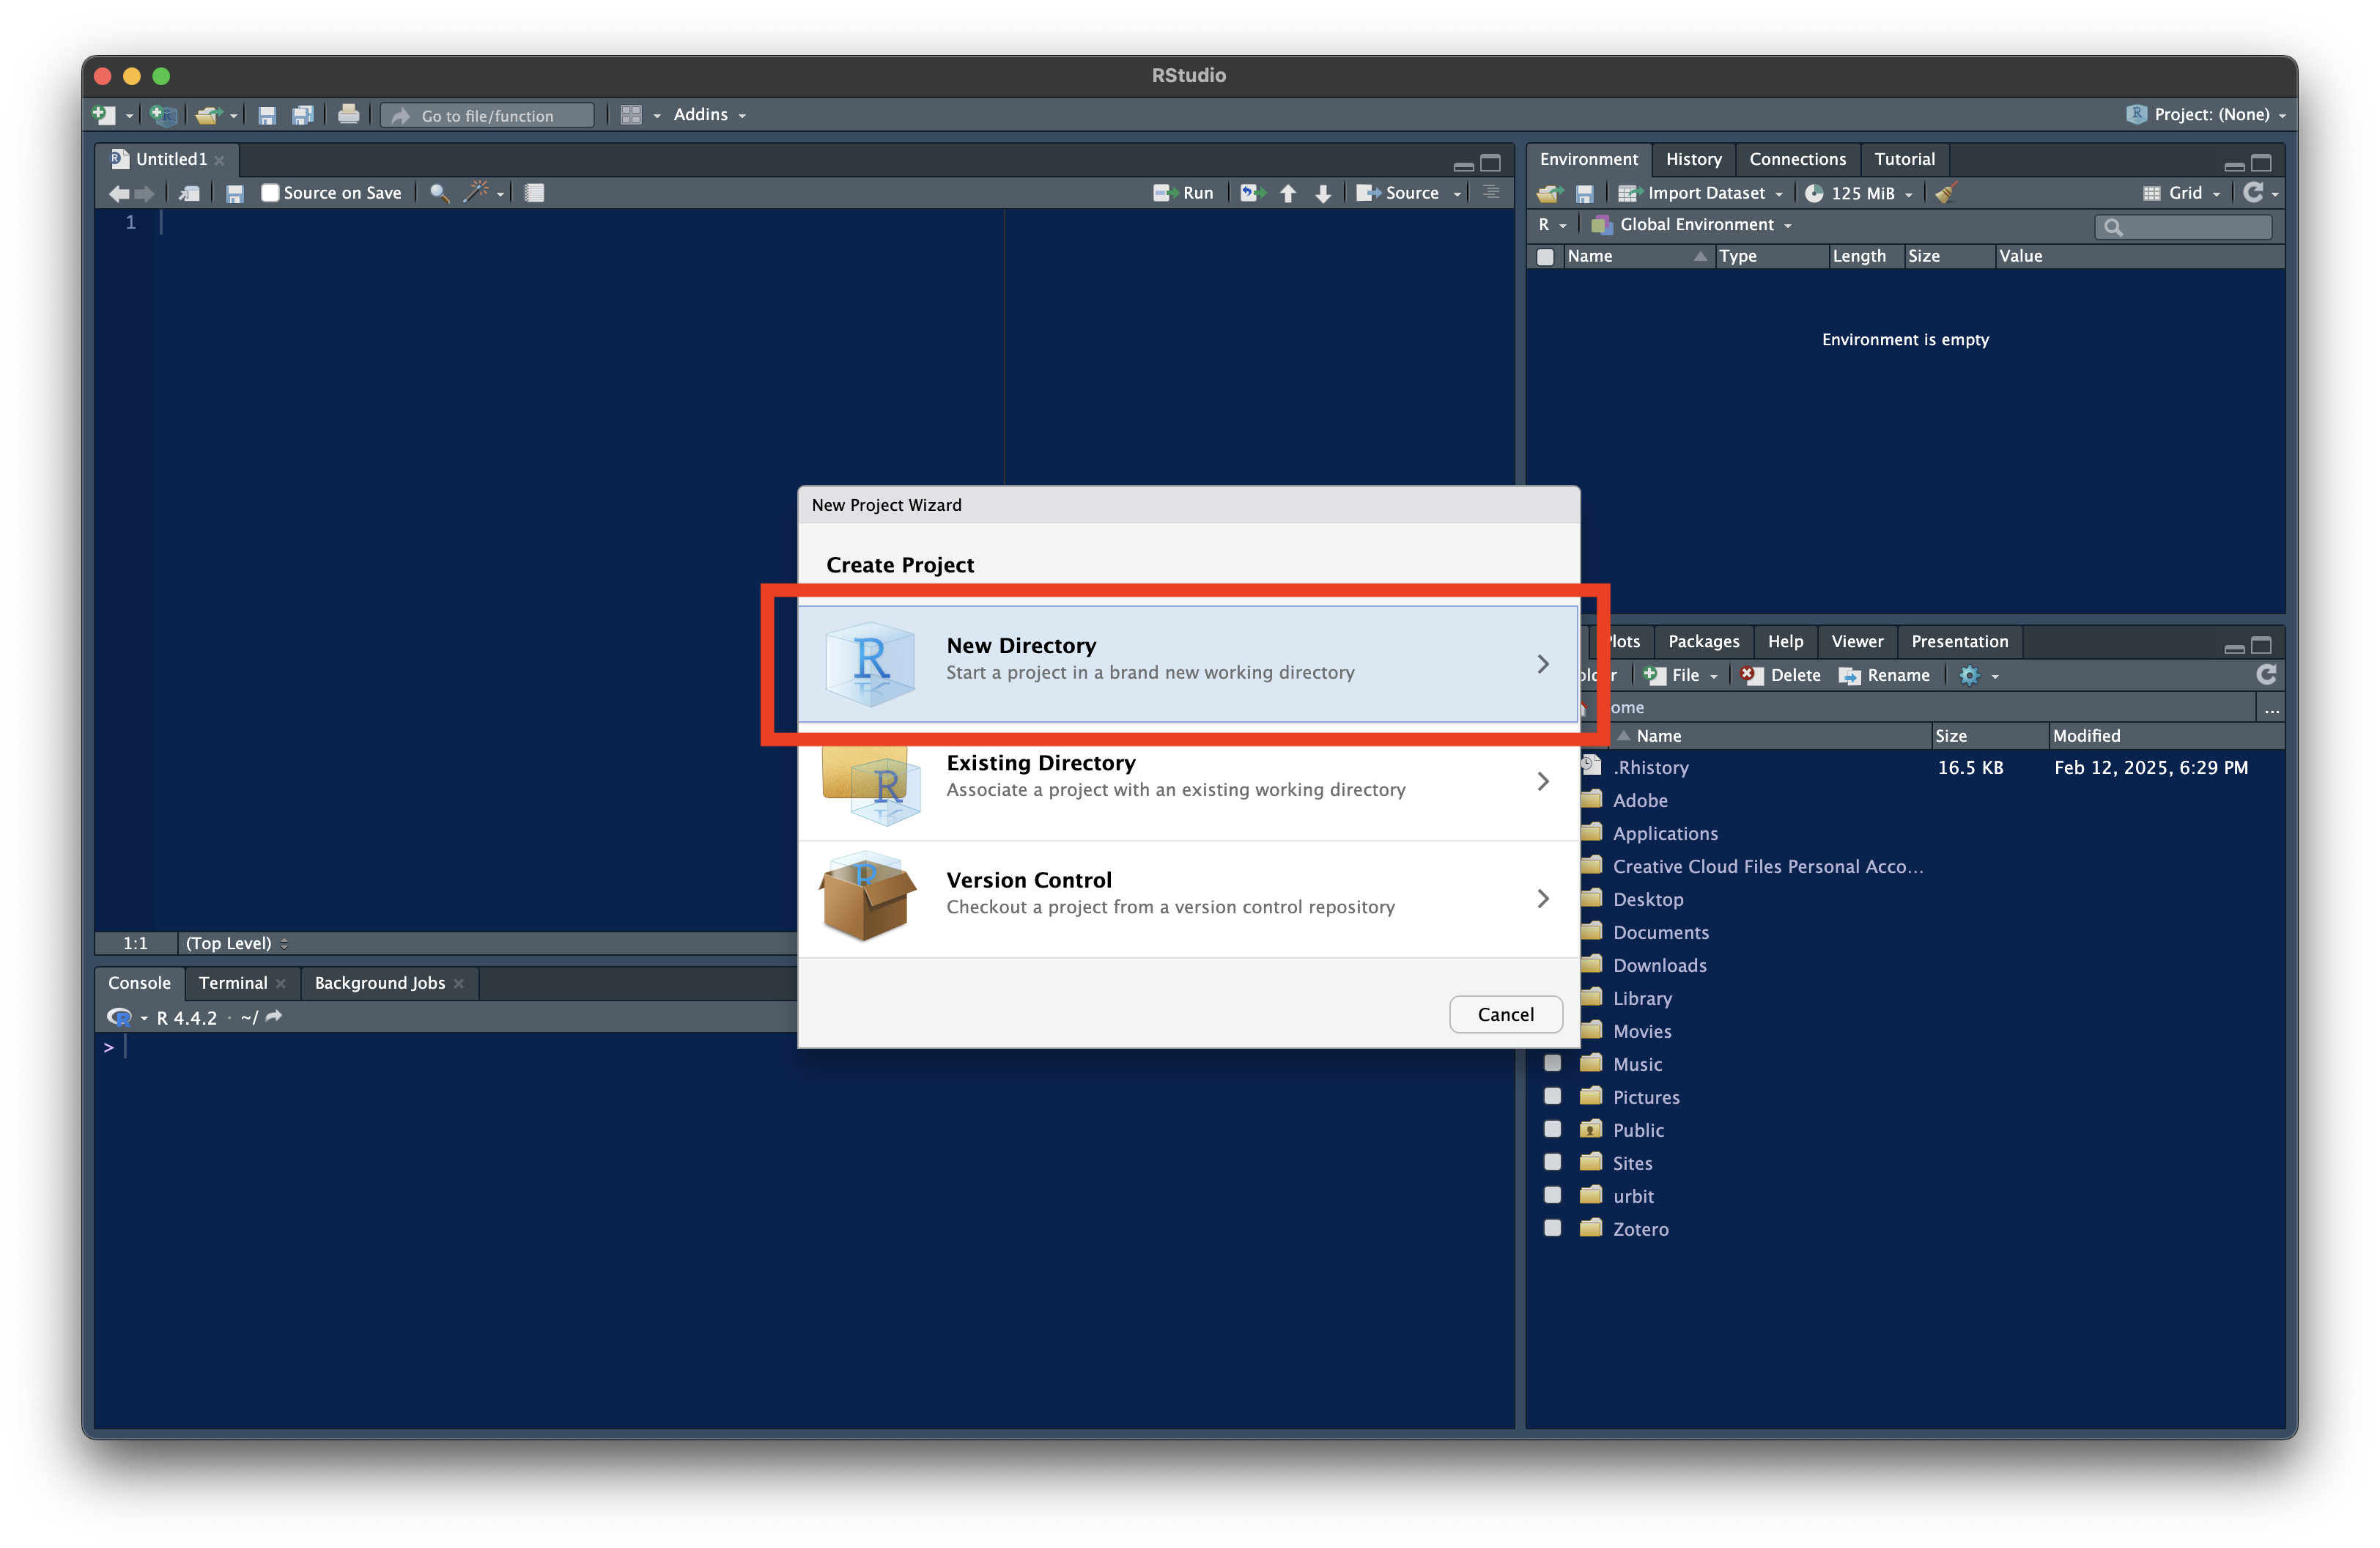The height and width of the screenshot is (1548, 2380).
Task: Switch to the Terminal tab
Action: coord(233,983)
